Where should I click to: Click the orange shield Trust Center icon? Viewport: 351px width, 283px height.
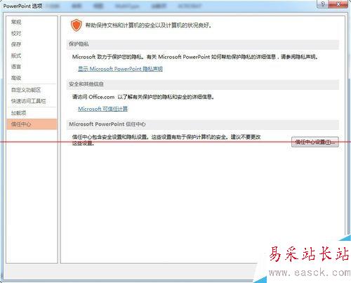(x=77, y=25)
